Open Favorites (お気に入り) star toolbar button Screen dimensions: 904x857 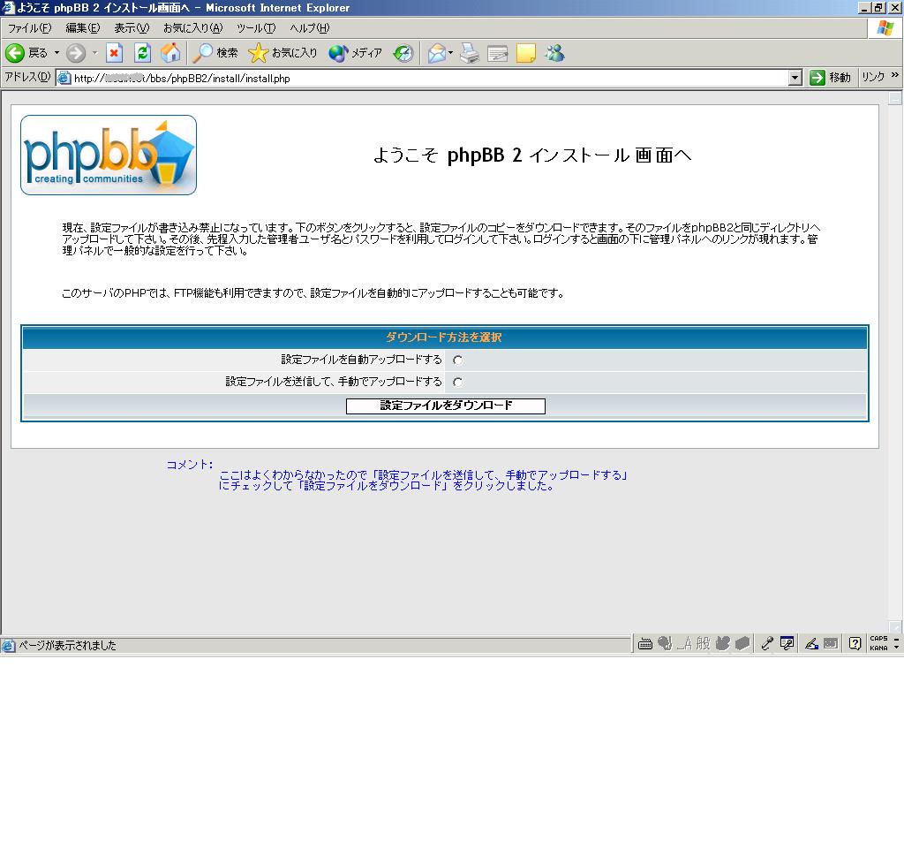pos(282,53)
